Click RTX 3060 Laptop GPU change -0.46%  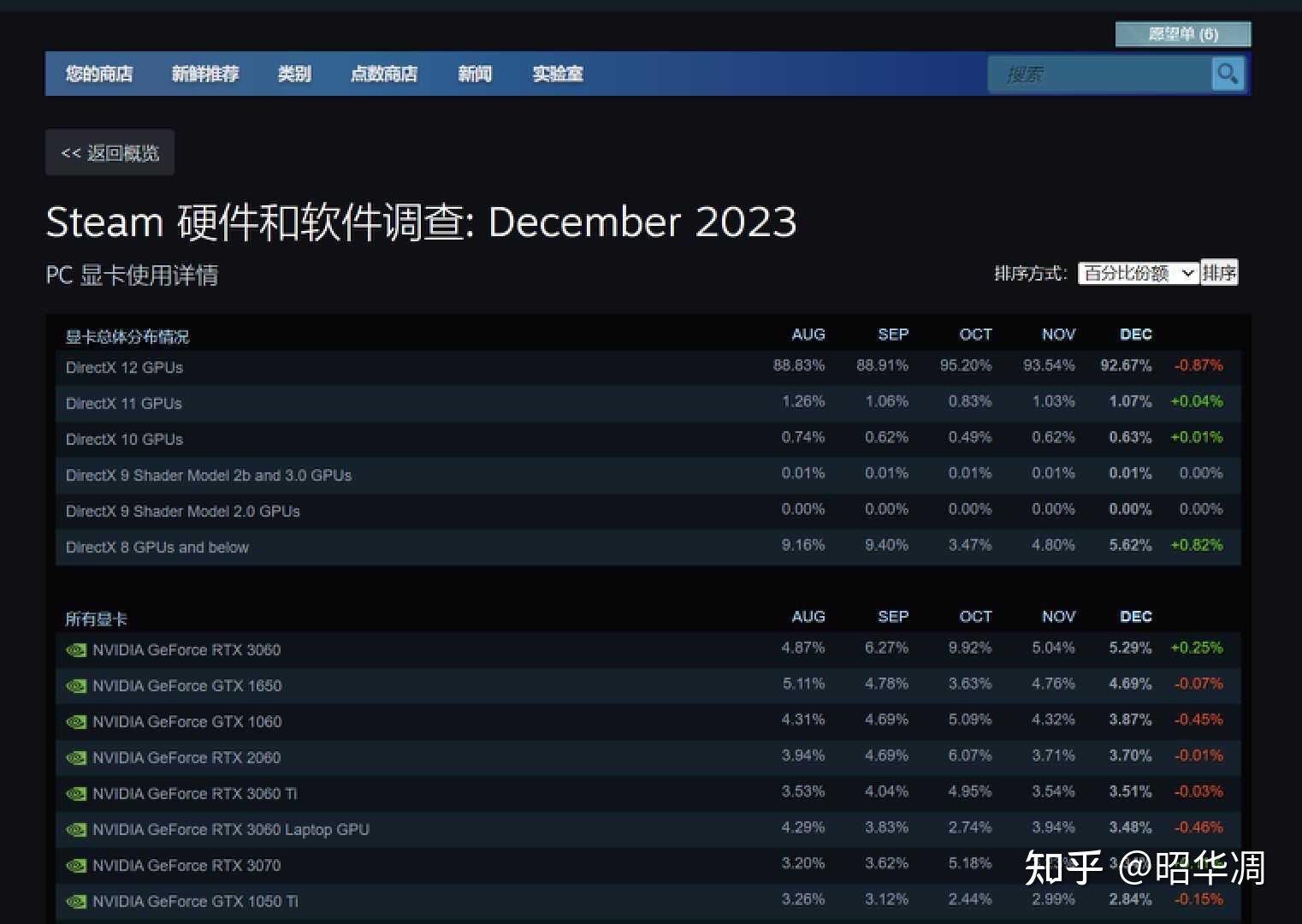click(x=1198, y=827)
